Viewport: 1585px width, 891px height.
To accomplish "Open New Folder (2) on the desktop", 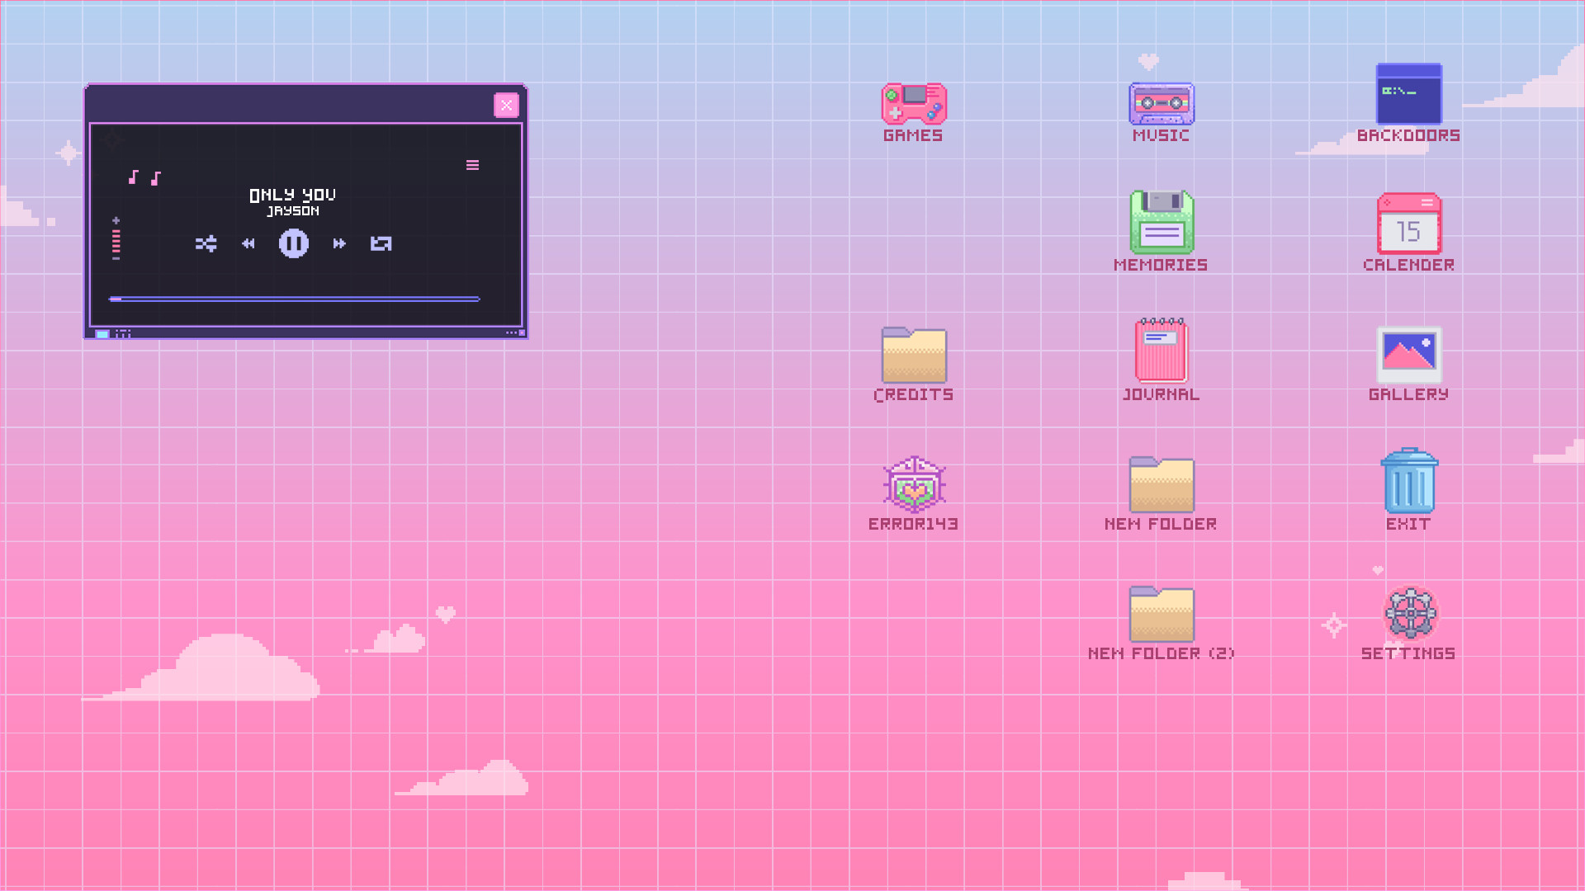I will pos(1161,614).
